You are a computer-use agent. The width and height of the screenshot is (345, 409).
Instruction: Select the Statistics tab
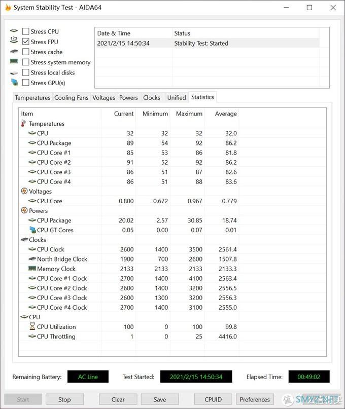pos(202,97)
